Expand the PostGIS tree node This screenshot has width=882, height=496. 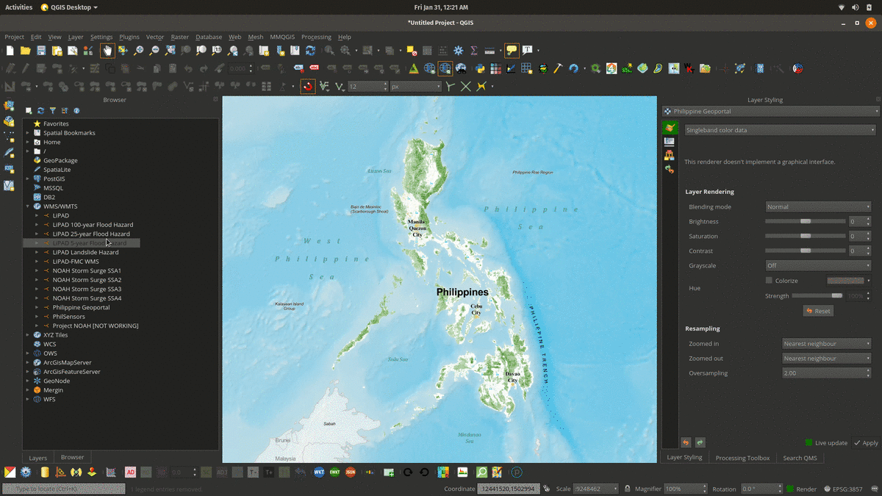[27, 179]
